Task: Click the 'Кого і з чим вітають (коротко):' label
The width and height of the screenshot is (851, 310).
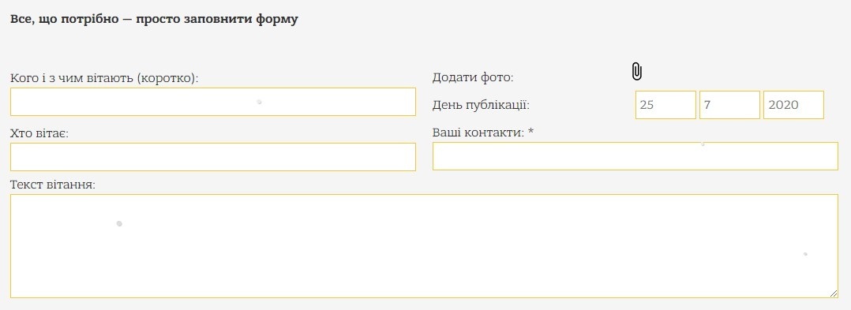Action: coord(104,79)
